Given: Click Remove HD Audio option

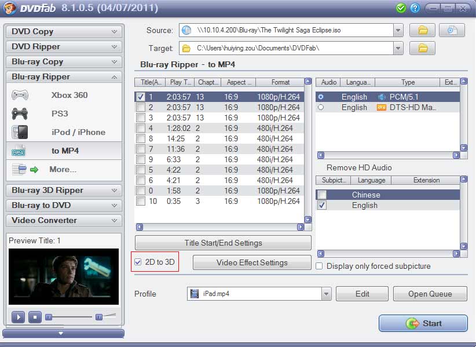Looking at the screenshot, I should pos(359,167).
